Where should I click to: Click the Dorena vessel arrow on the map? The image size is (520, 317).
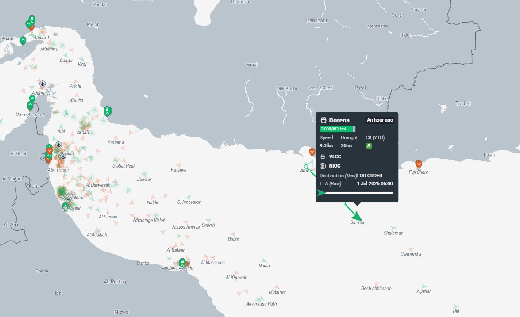357,216
